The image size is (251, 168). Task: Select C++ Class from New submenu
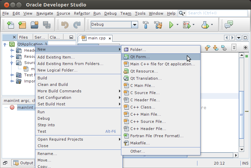point(143,107)
